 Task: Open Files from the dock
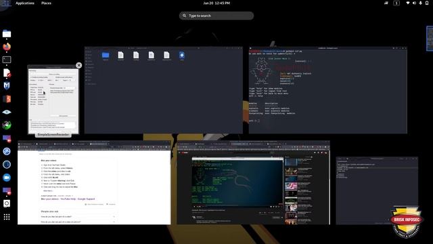[7, 34]
